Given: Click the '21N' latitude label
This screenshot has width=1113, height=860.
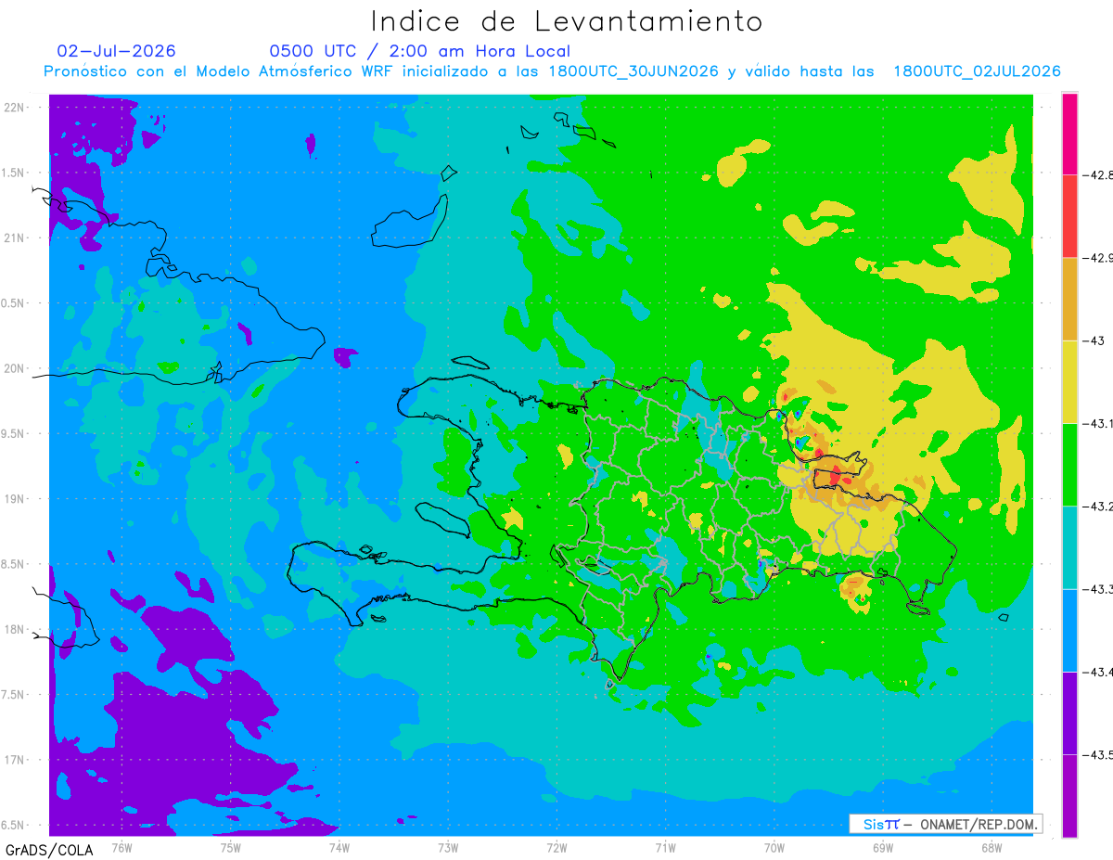Looking at the screenshot, I should pyautogui.click(x=14, y=238).
